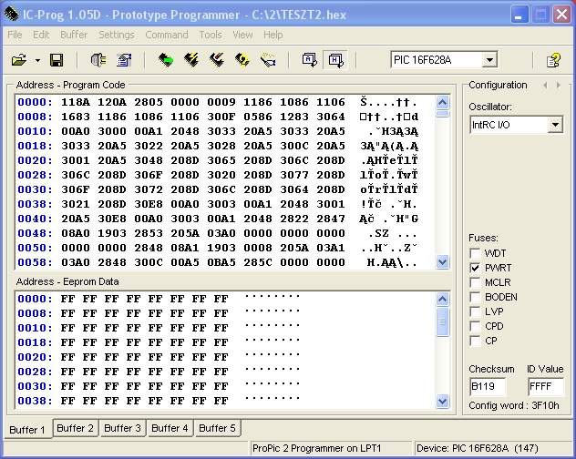Enable the CP fuse checkbox

coord(475,341)
